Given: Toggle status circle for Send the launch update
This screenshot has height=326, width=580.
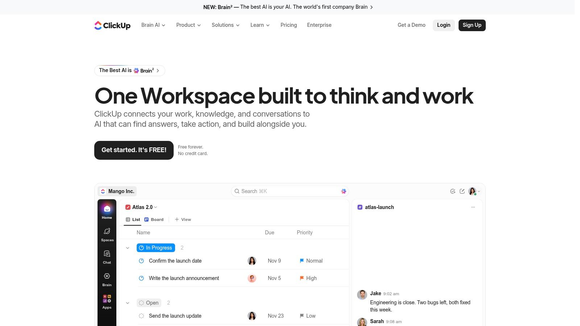Looking at the screenshot, I should pos(141,316).
